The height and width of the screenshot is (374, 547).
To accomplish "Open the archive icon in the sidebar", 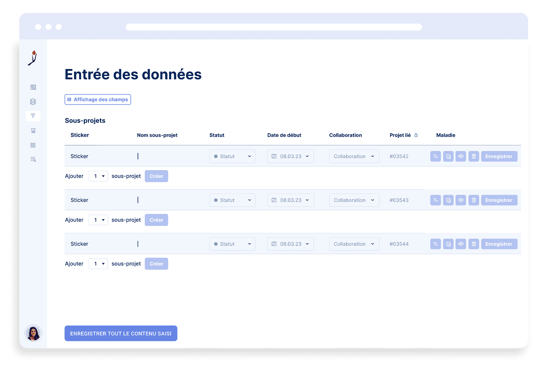I will click(x=33, y=130).
